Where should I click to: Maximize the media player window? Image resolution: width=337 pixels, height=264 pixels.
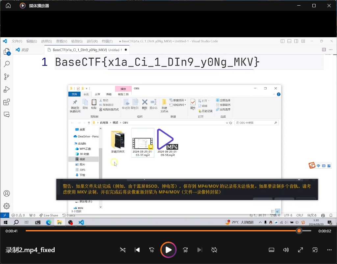314,6
